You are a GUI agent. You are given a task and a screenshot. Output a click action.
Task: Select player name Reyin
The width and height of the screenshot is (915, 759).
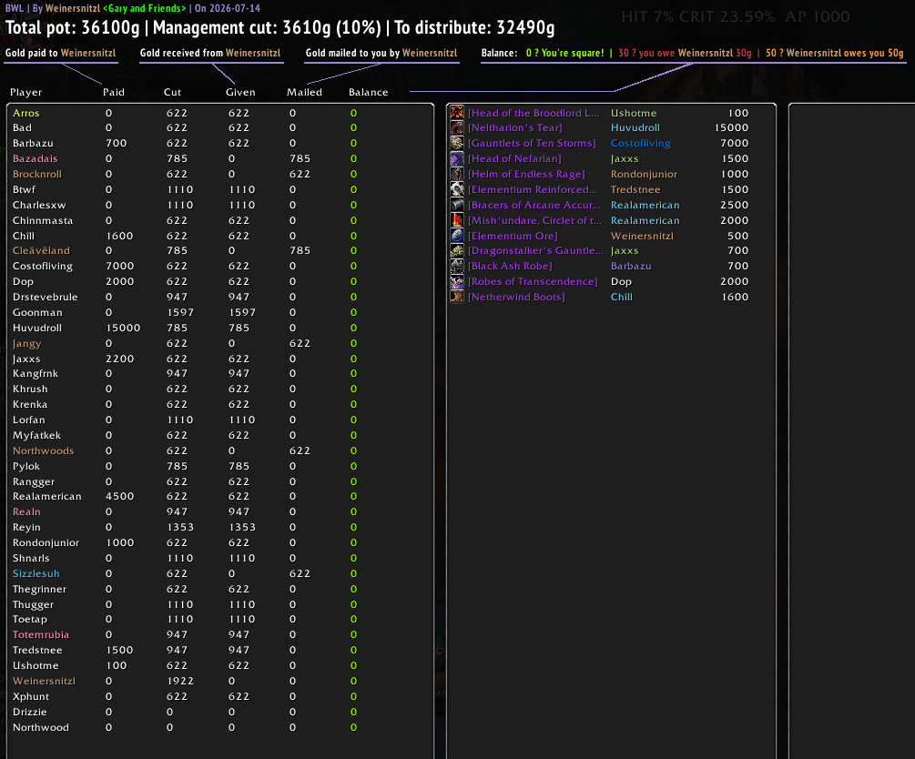26,528
